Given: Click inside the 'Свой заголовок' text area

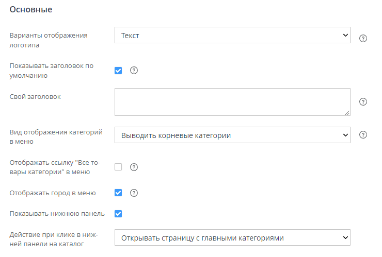Looking at the screenshot, I should click(x=232, y=101).
